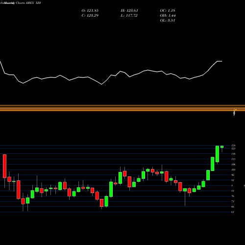
Task: Click the 111 price axis label
Action: [x=233, y=159]
